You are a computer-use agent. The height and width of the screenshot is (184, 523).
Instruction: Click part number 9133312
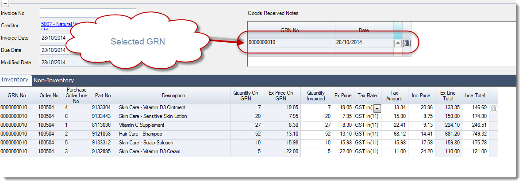point(104,143)
